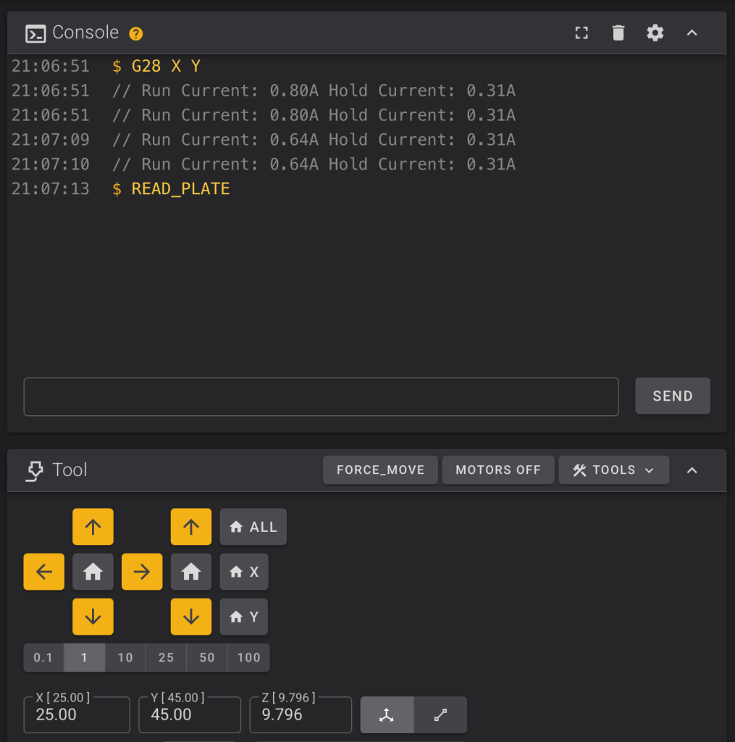Expand console to fullscreen
Viewport: 735px width, 742px height.
tap(581, 33)
